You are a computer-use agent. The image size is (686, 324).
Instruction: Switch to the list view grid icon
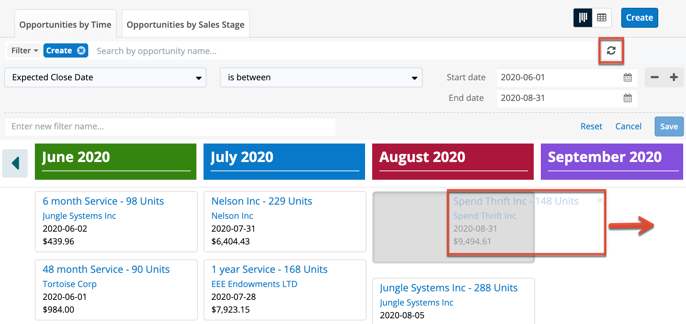[x=602, y=18]
